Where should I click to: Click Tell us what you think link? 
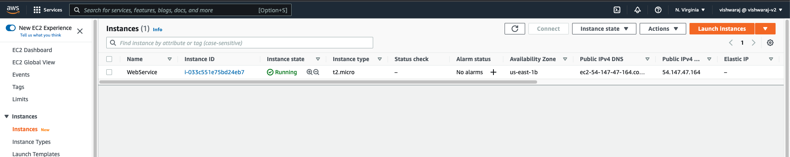coord(40,35)
